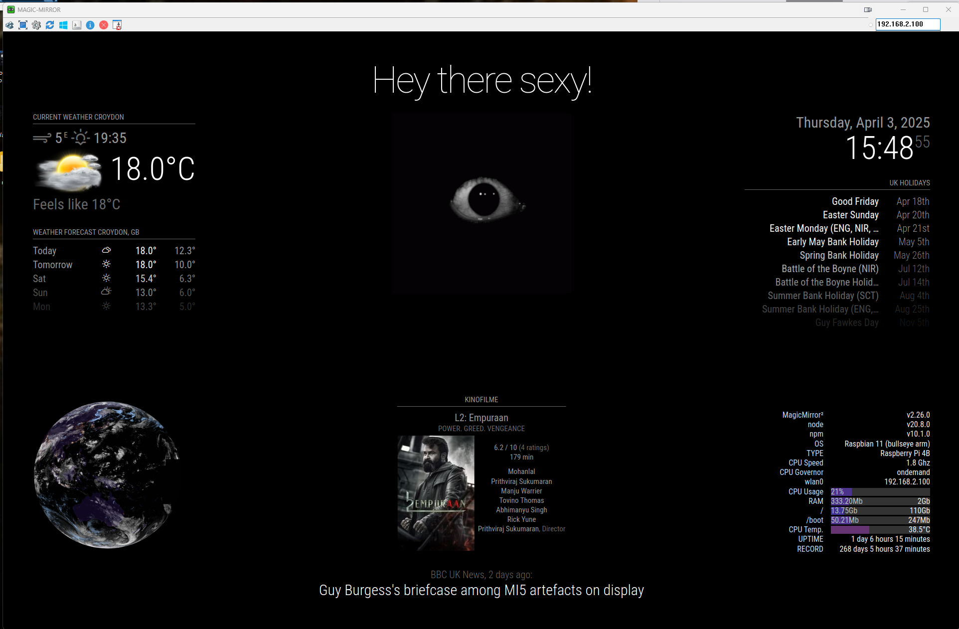Click the CPU Usage 21% progress bar
The image size is (959, 629).
click(880, 491)
